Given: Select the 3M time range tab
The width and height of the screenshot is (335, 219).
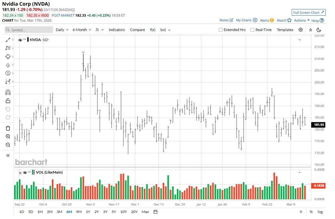Looking at the screenshot, I should 59,212.
